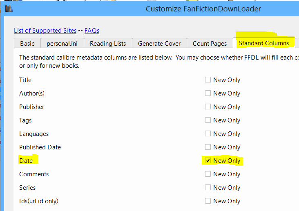The height and width of the screenshot is (211, 299).
Task: Click the Published Date label
Action: [40, 147]
